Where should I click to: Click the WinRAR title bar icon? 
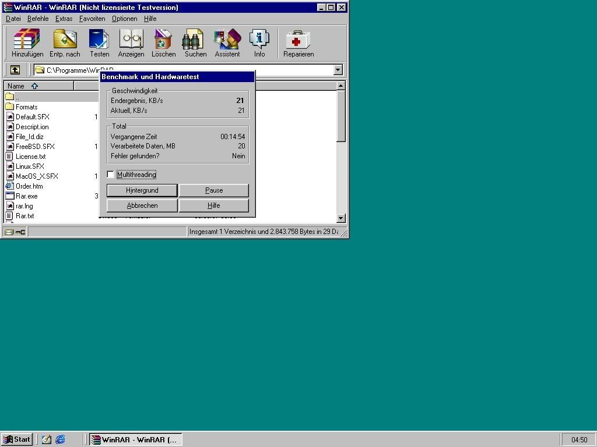(8, 7)
